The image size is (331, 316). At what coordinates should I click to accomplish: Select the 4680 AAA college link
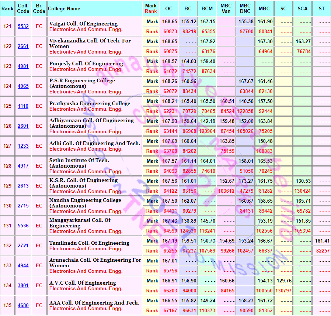(x=23, y=305)
